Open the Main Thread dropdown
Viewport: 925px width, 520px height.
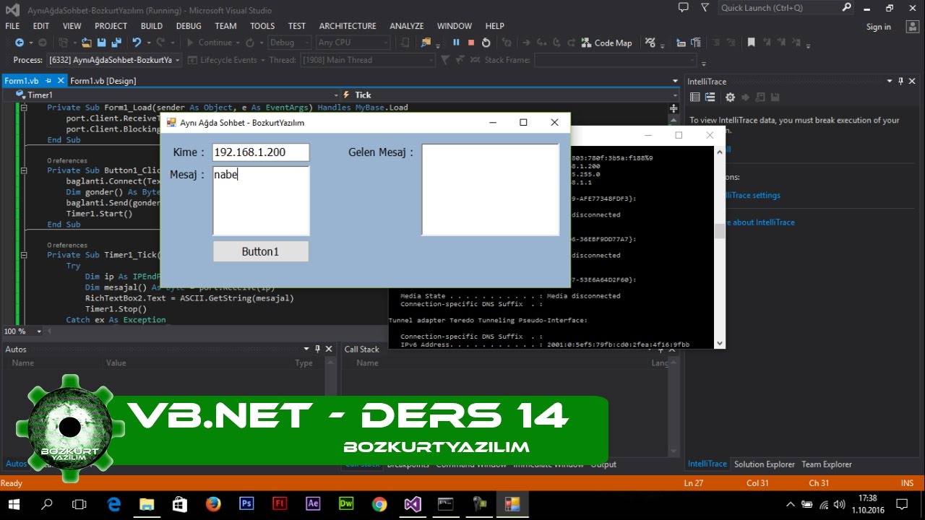[x=368, y=60]
